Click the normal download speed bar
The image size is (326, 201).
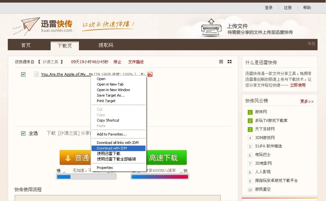point(86,177)
